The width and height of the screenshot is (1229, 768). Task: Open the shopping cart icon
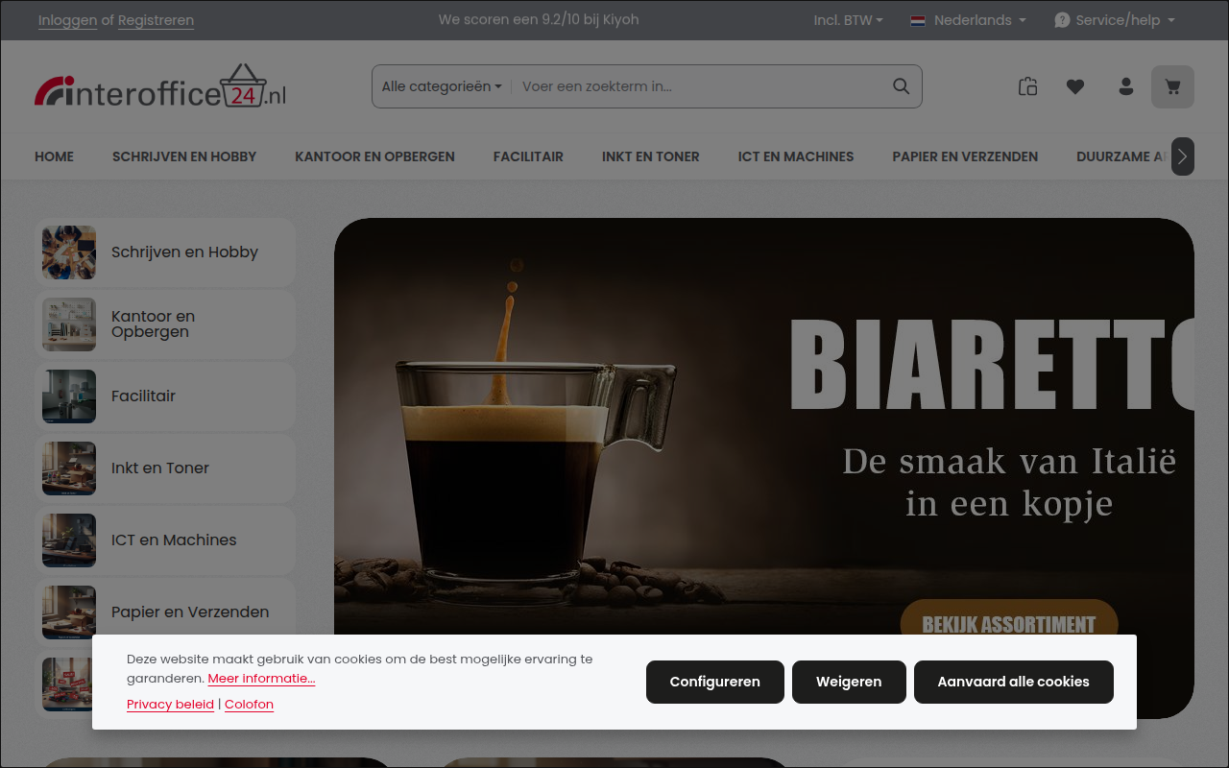pyautogui.click(x=1172, y=86)
